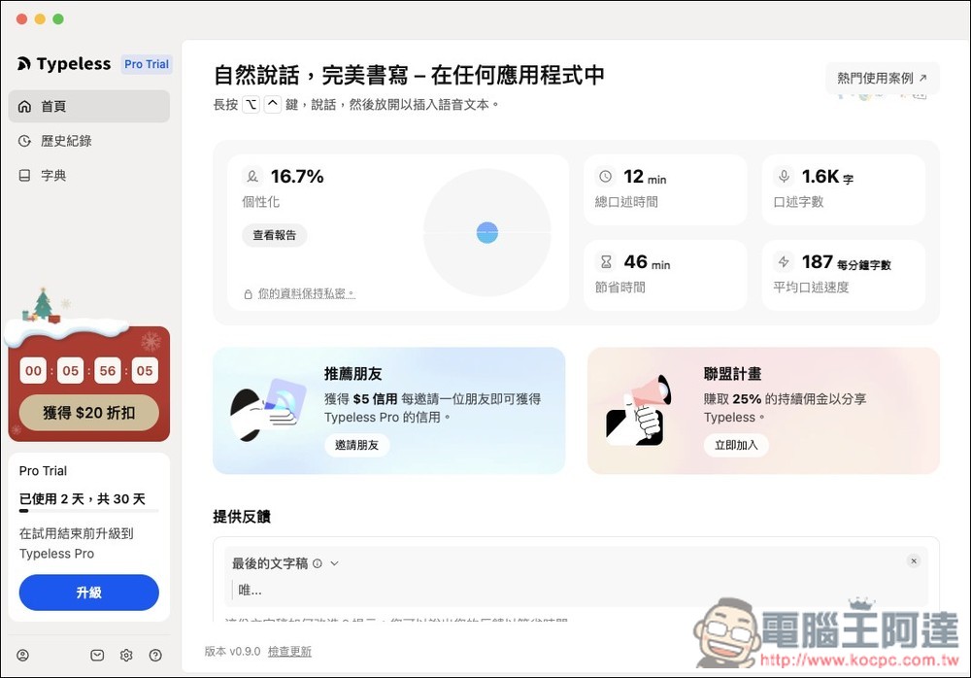The image size is (971, 678).
Task: Click the help question mark icon
Action: (x=155, y=655)
